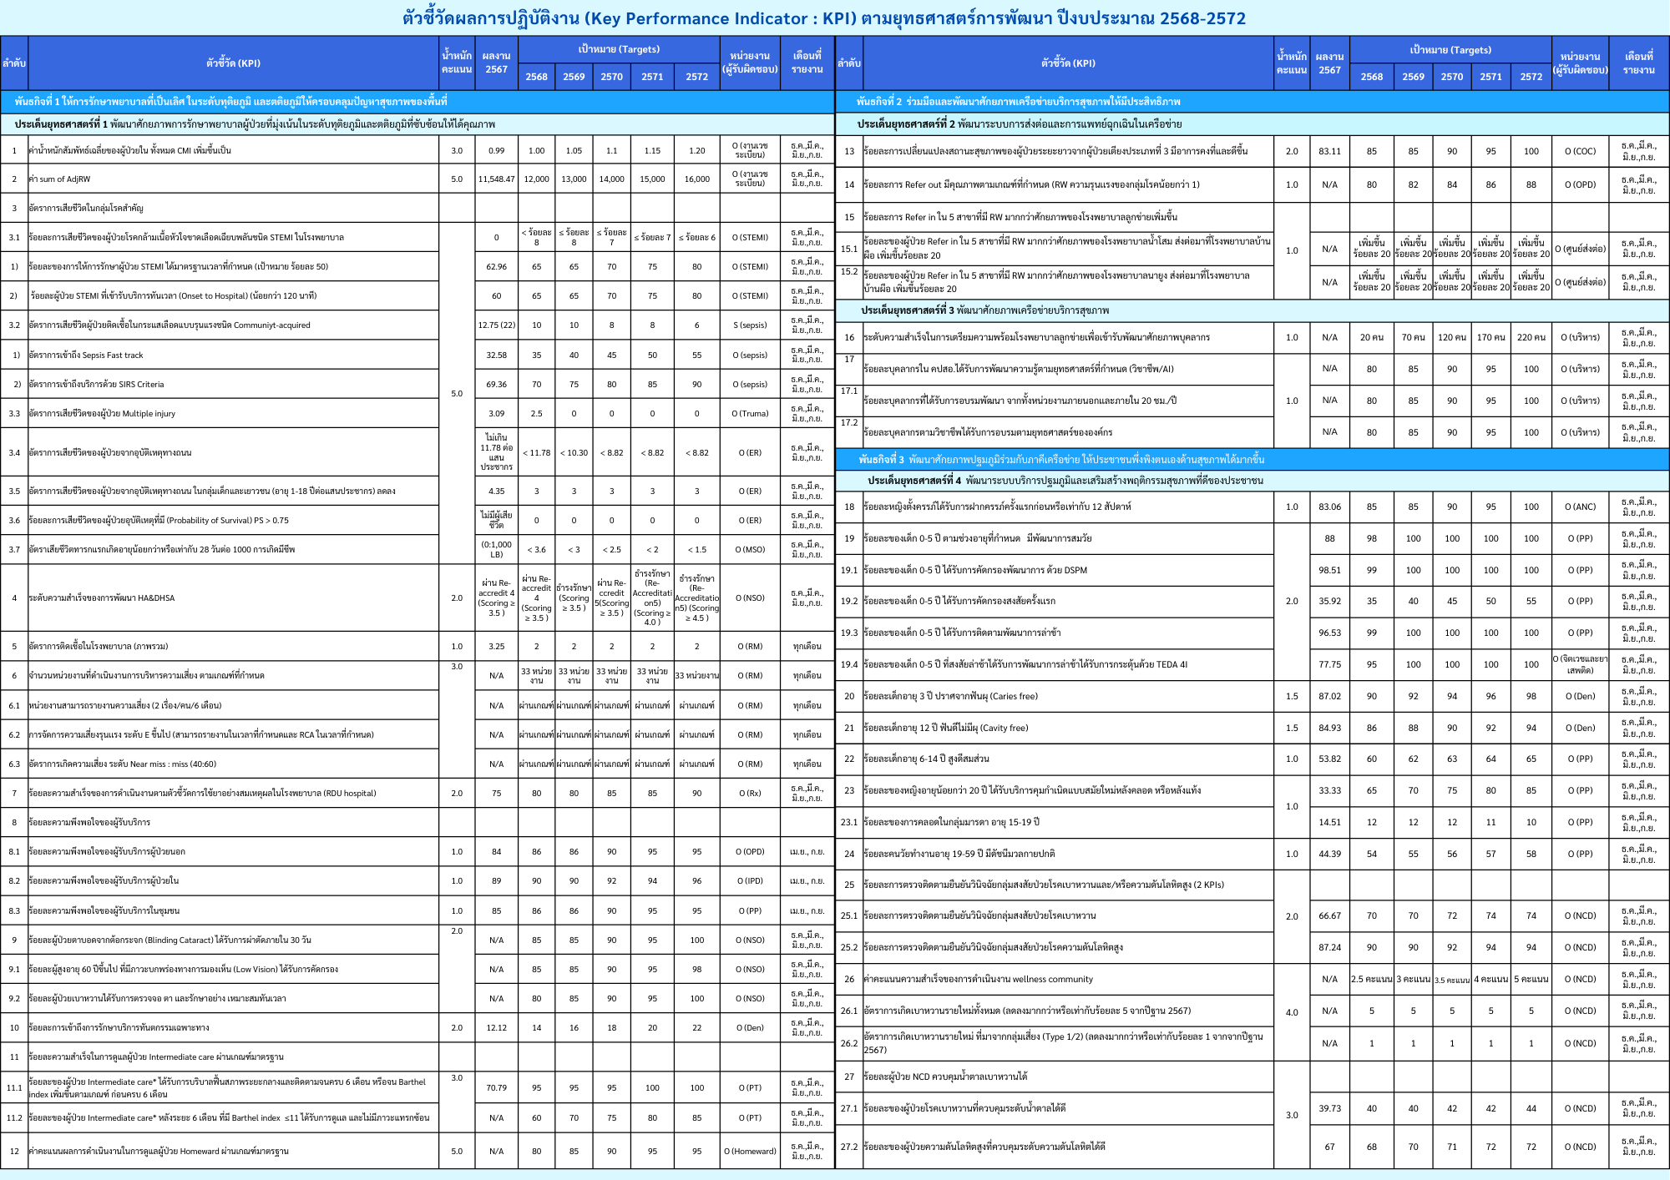Click the Refer out row label in row 14
This screenshot has width=1670, height=1180.
click(1031, 185)
